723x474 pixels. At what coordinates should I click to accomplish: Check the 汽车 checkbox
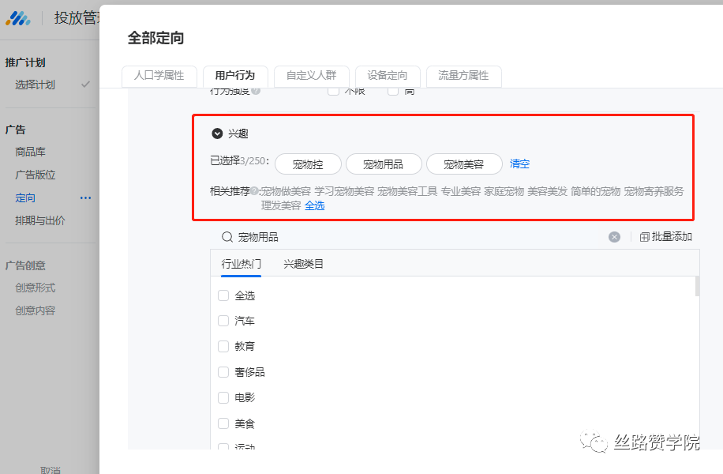click(223, 322)
